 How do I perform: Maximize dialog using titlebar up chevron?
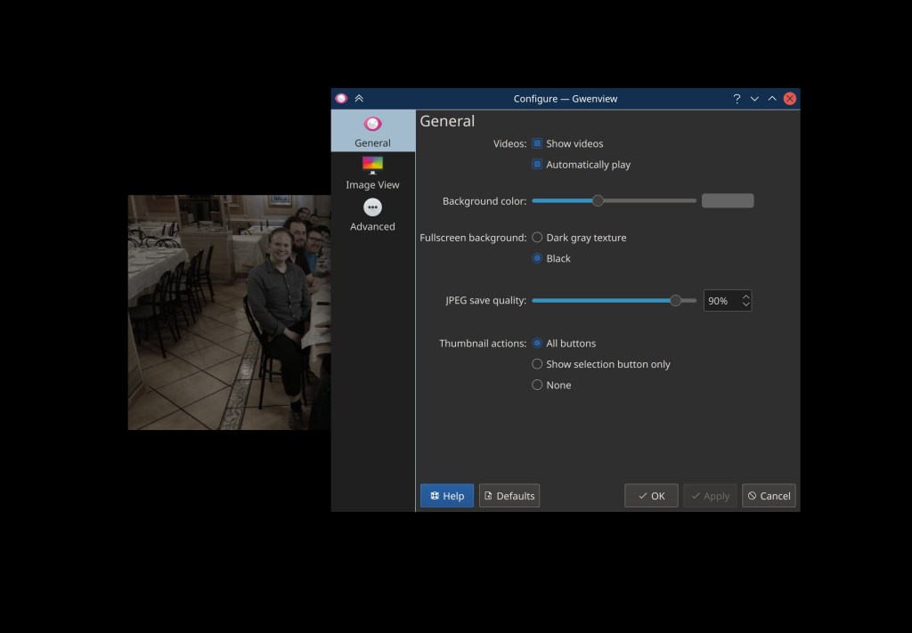pyautogui.click(x=772, y=99)
